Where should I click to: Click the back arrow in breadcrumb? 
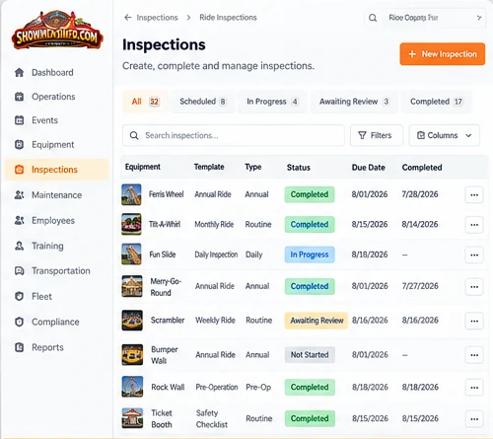pos(128,17)
